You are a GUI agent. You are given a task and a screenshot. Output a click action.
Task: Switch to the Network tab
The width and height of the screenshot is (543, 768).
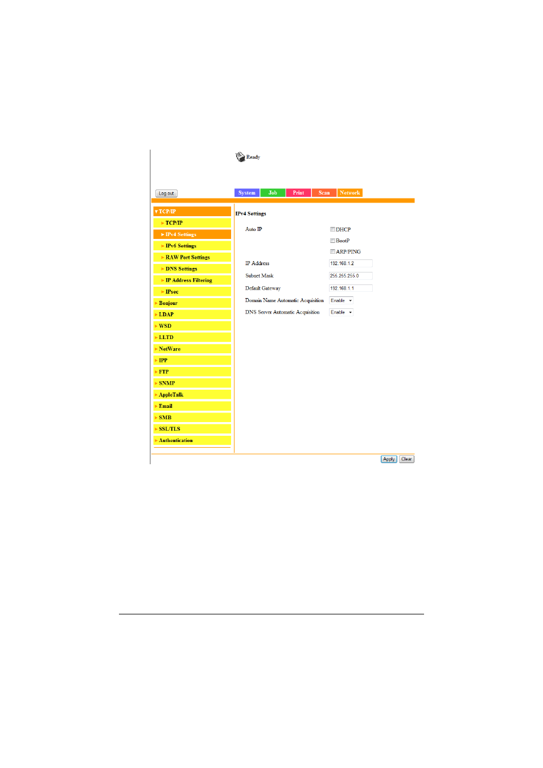pyautogui.click(x=350, y=193)
